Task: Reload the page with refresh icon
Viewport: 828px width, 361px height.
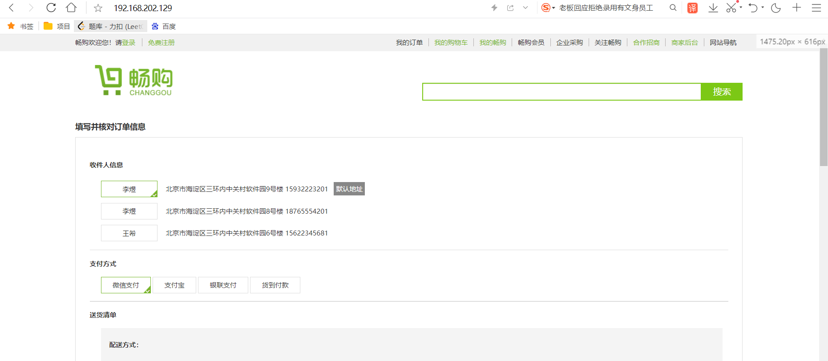Action: pyautogui.click(x=51, y=8)
